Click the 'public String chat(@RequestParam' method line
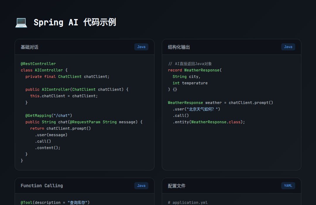The image size is (316, 205). (x=84, y=122)
